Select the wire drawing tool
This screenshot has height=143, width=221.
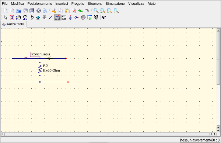tap(51, 17)
